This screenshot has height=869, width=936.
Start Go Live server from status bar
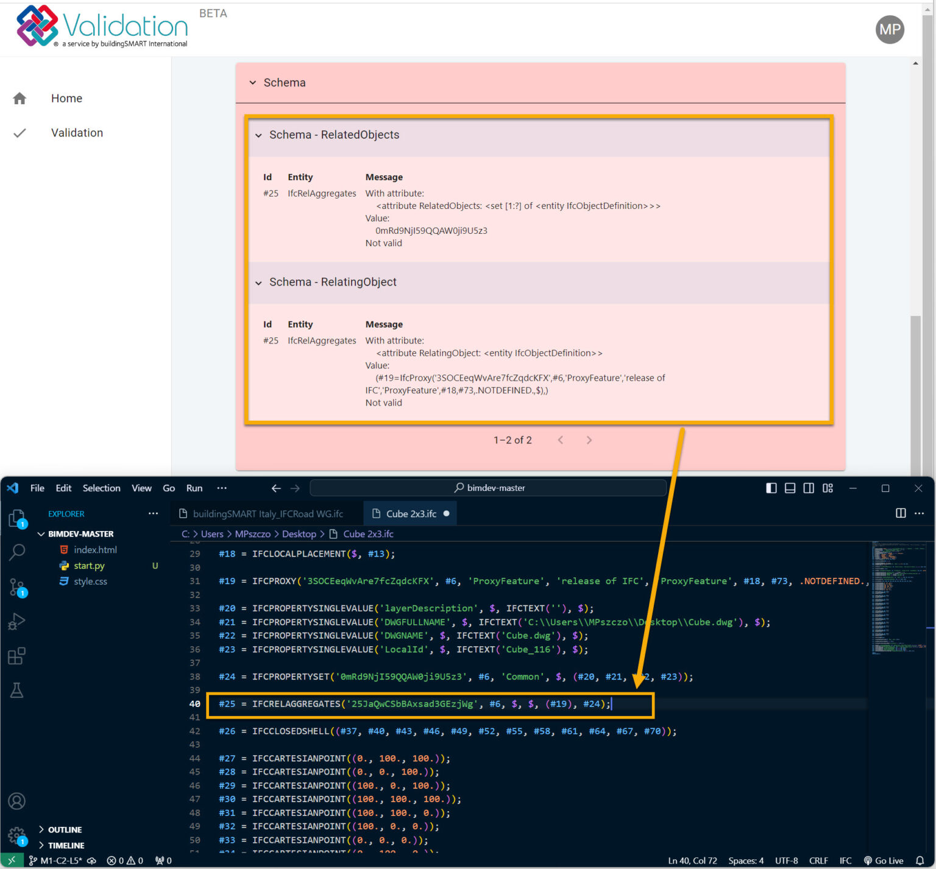(883, 860)
